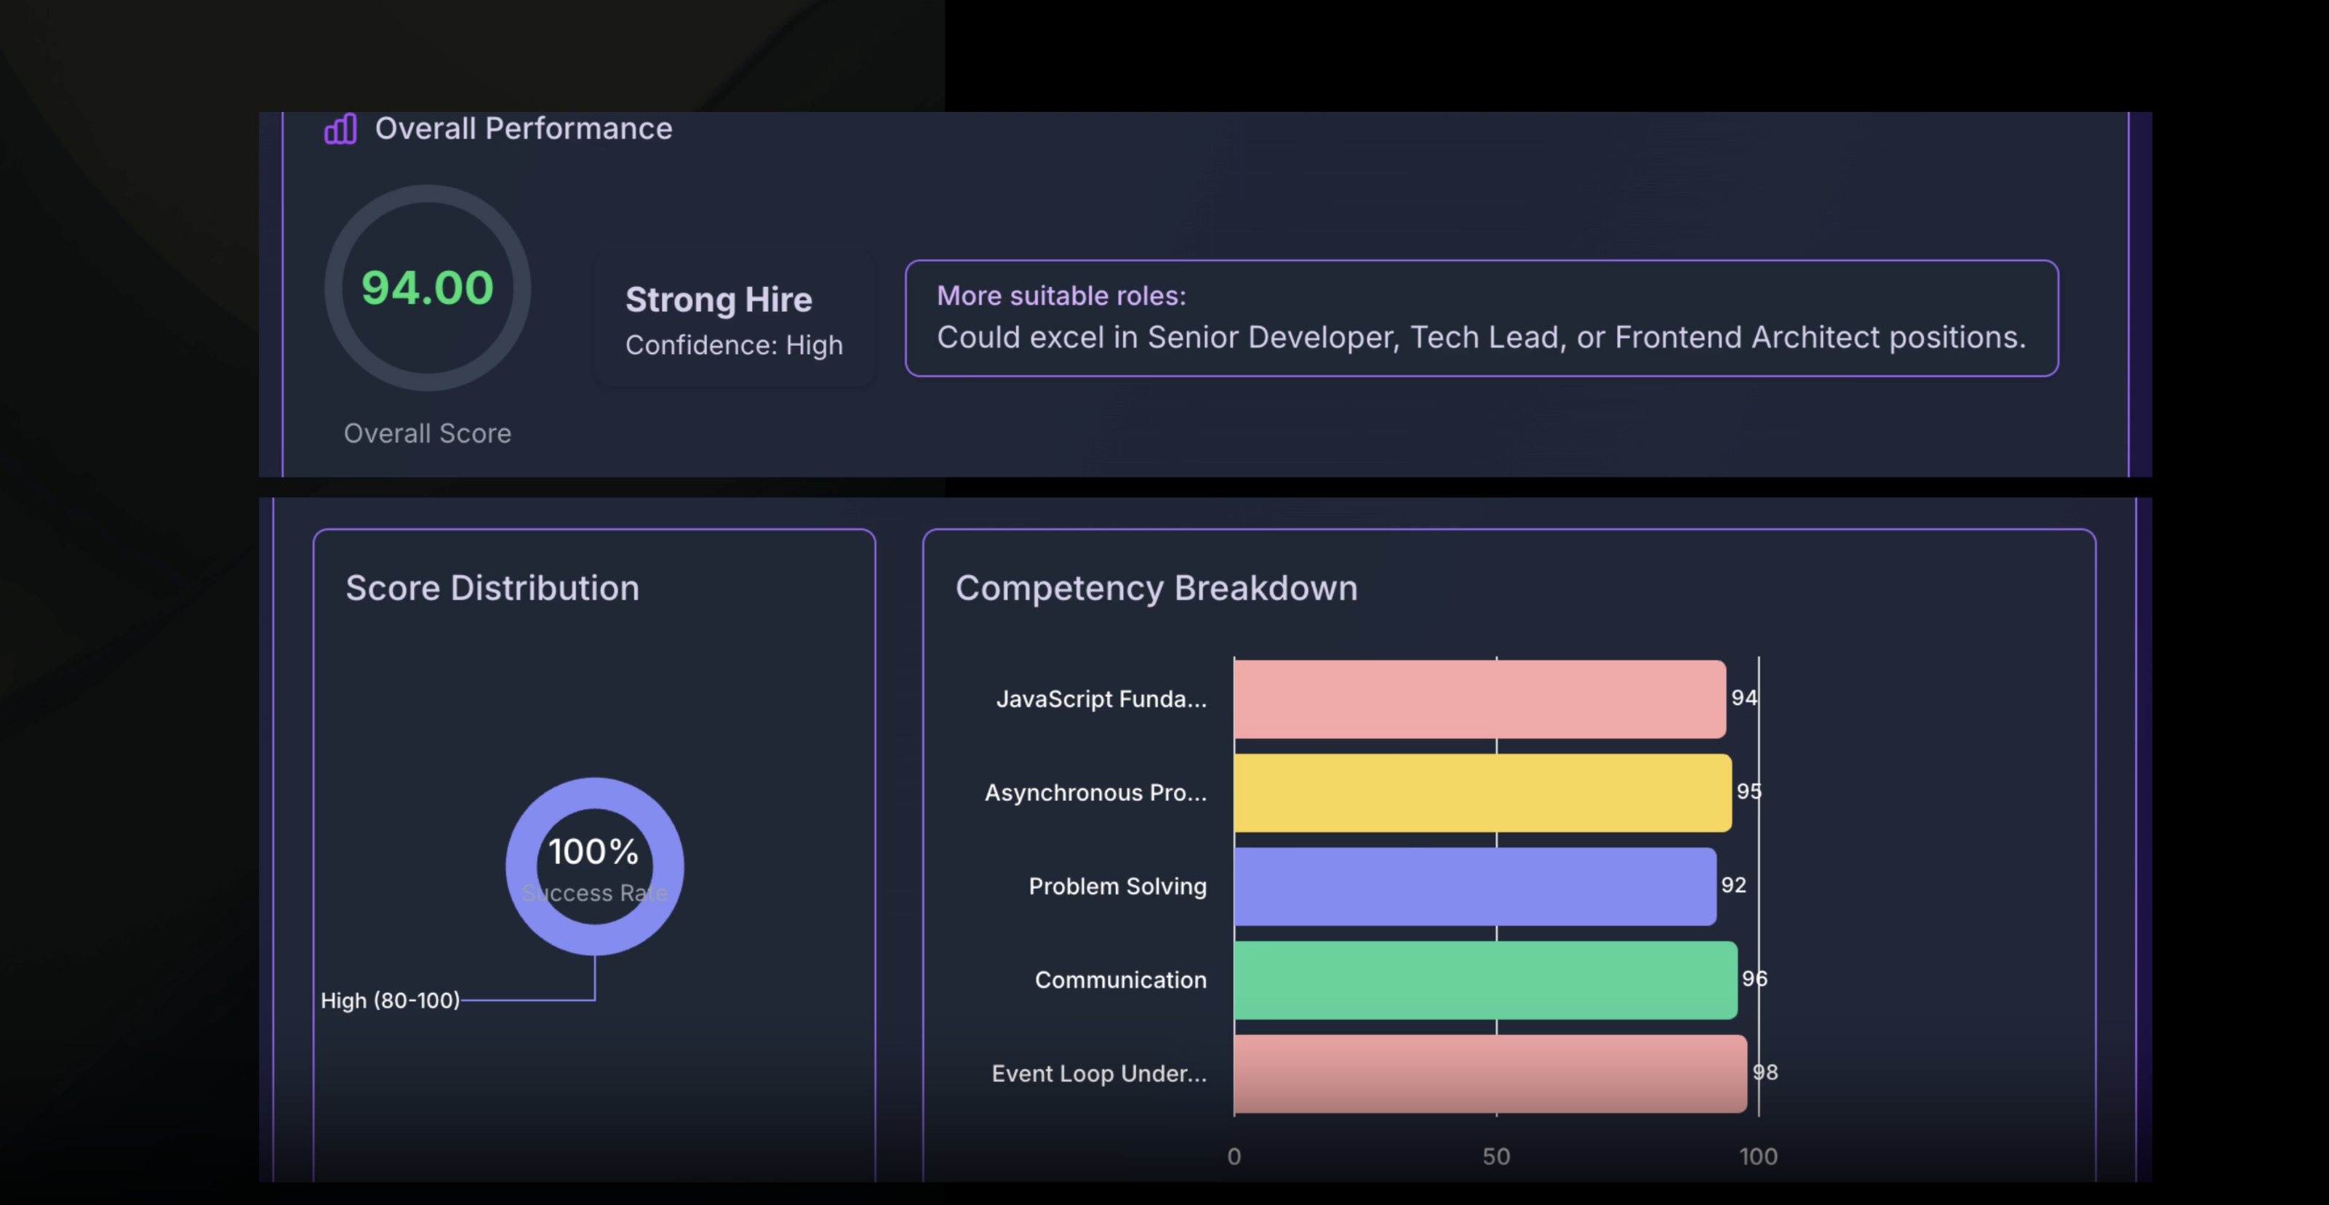Click the High (80-100) legend label
2329x1205 pixels.
point(390,1001)
